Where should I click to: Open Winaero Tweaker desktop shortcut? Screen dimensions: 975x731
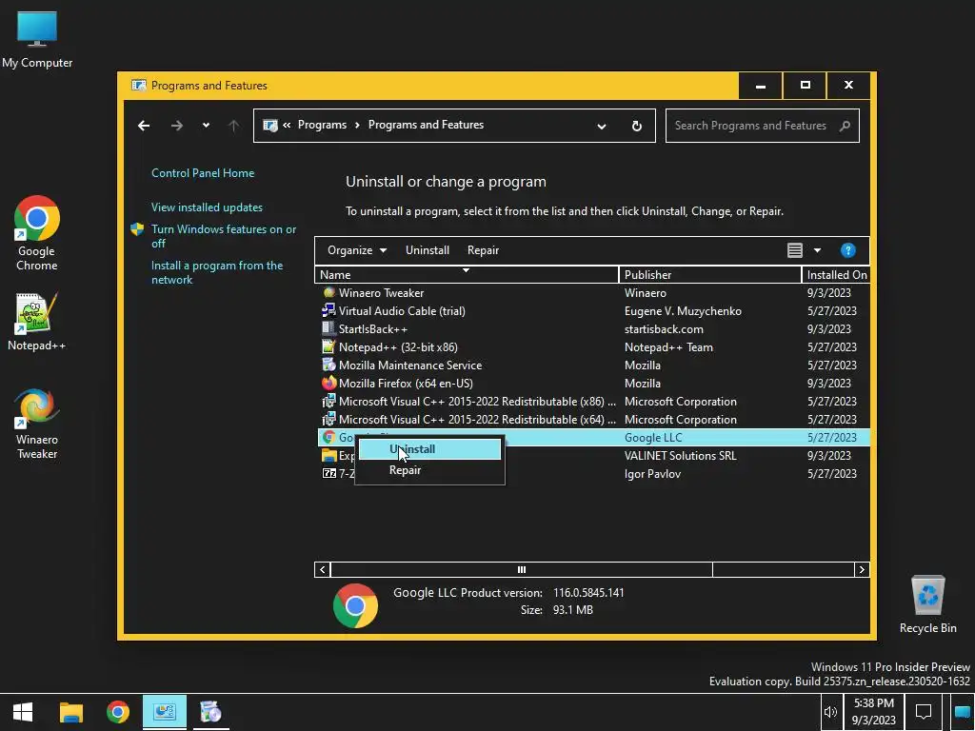(37, 424)
